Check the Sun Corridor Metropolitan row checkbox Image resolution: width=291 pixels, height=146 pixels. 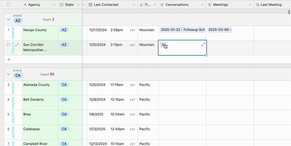pos(8,45)
